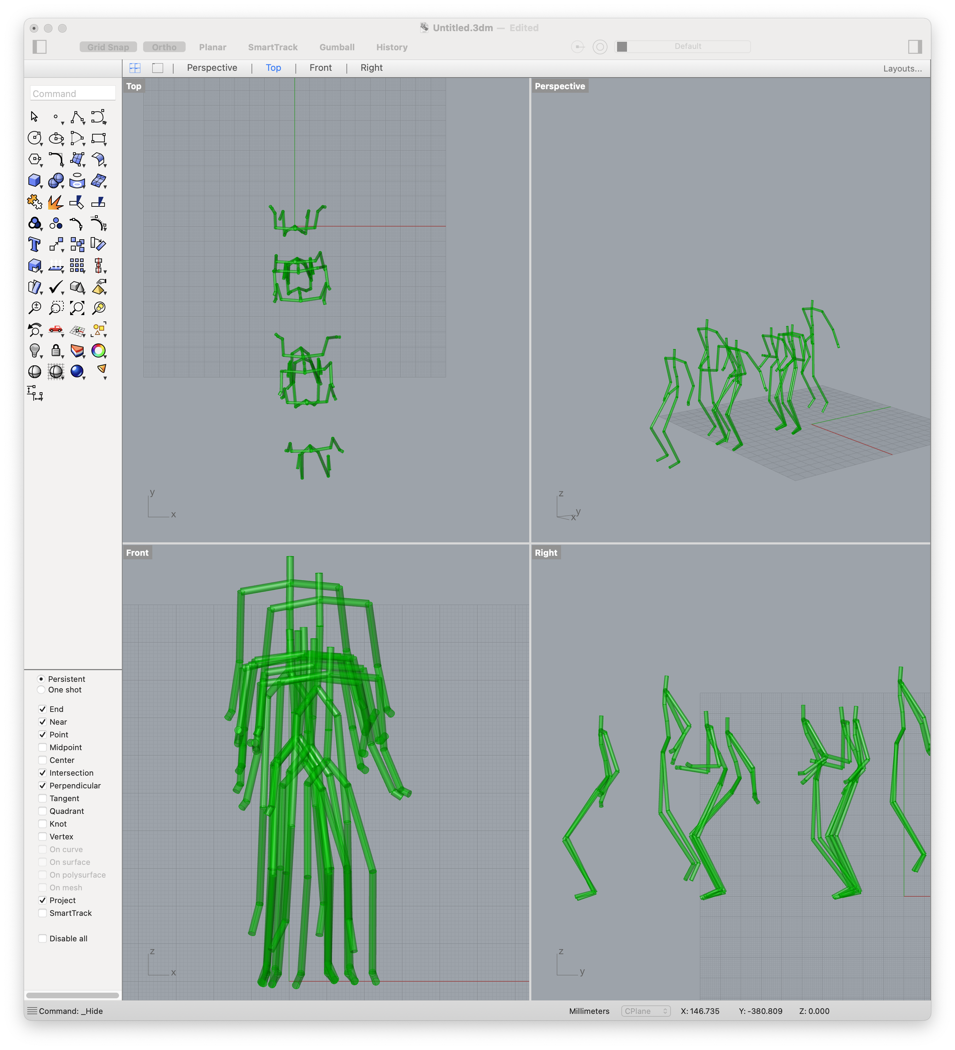Toggle Ortho mode on
The image size is (955, 1050).
pos(164,47)
